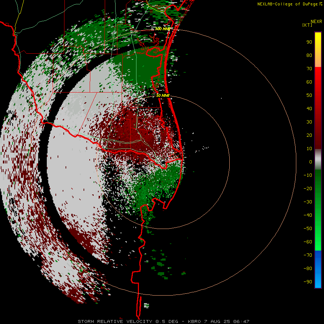Image resolution: width=324 pixels, height=324 pixels.
Task: Click the "KBRO" radar site identifier
Action: tap(194, 321)
